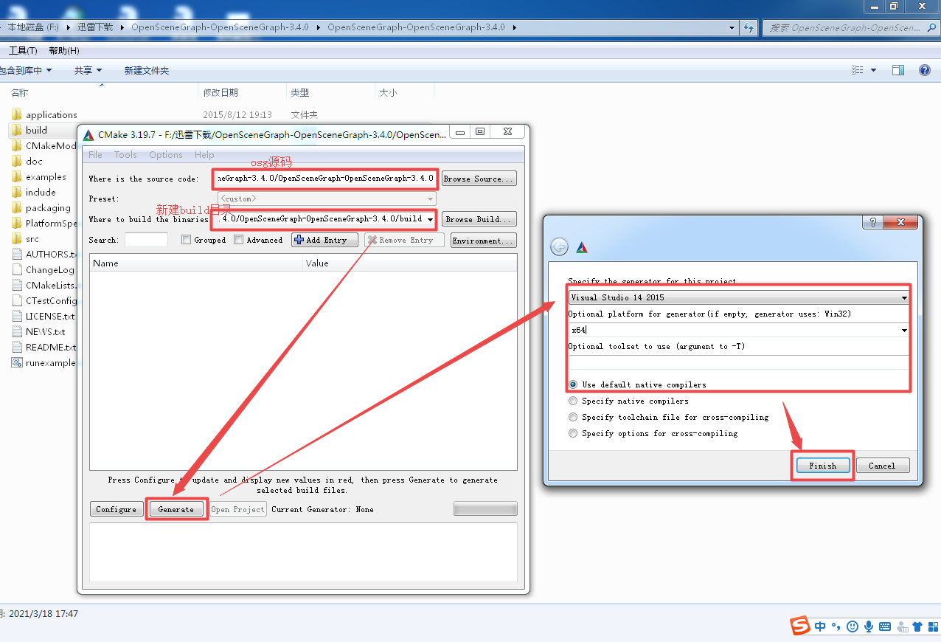This screenshot has width=941, height=642.
Task: Switch punctuation mode in Sogou bar
Action: pos(836,627)
